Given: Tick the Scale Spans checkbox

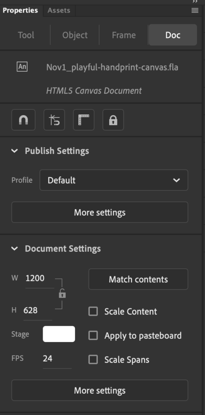Looking at the screenshot, I should coord(93,359).
